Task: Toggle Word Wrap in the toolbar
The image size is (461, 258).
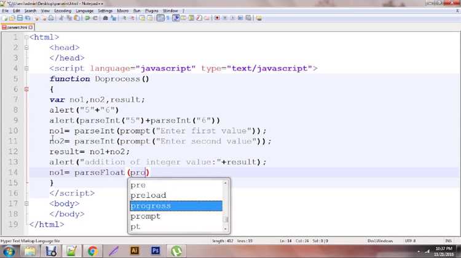Action: coord(160,18)
